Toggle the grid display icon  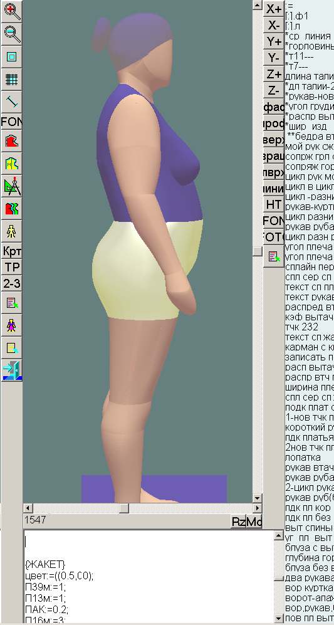coord(11,79)
